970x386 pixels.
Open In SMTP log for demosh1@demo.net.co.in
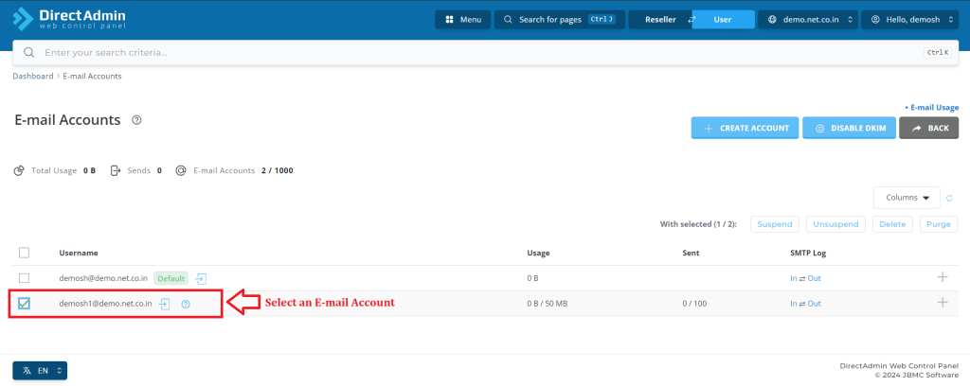tap(794, 304)
